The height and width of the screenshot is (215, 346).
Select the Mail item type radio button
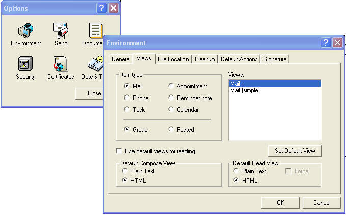[x=127, y=86]
